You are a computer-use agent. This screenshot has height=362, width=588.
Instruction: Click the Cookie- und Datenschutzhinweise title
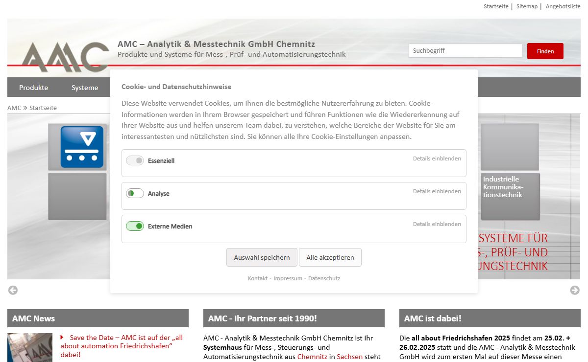point(176,87)
